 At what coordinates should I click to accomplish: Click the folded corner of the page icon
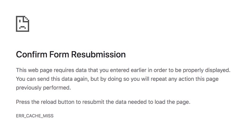coord(26,19)
